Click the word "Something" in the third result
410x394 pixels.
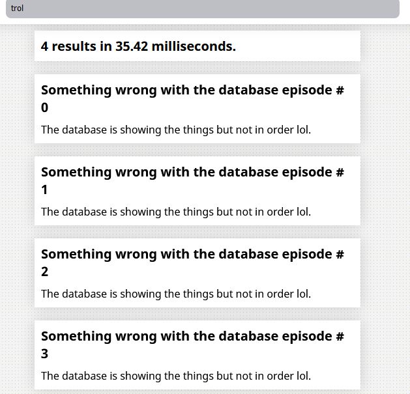pos(76,255)
